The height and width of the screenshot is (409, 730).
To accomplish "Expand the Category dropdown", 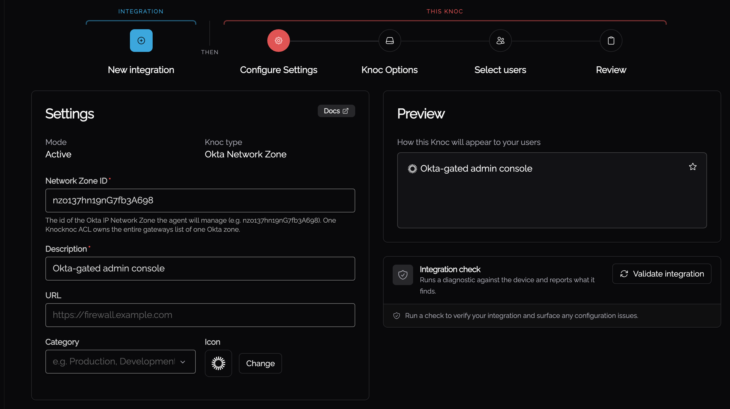I will (120, 362).
